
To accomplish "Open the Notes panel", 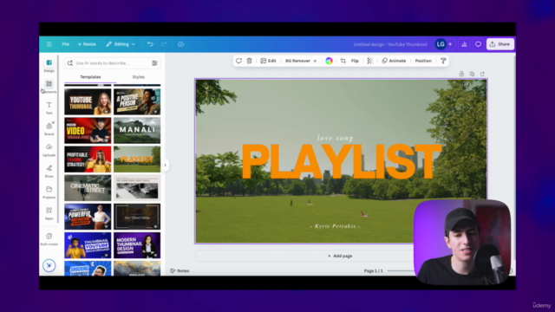I will (180, 270).
